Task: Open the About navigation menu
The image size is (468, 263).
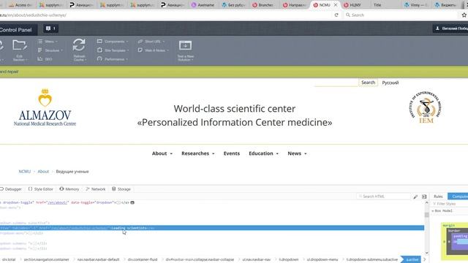Action: coord(162,153)
